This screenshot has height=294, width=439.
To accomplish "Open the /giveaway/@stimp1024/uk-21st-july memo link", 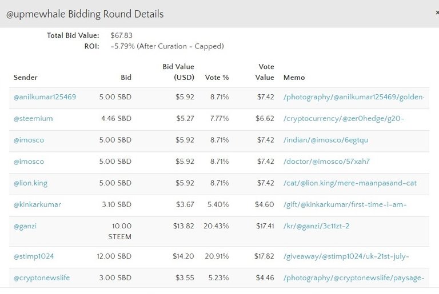I will pyautogui.click(x=346, y=256).
